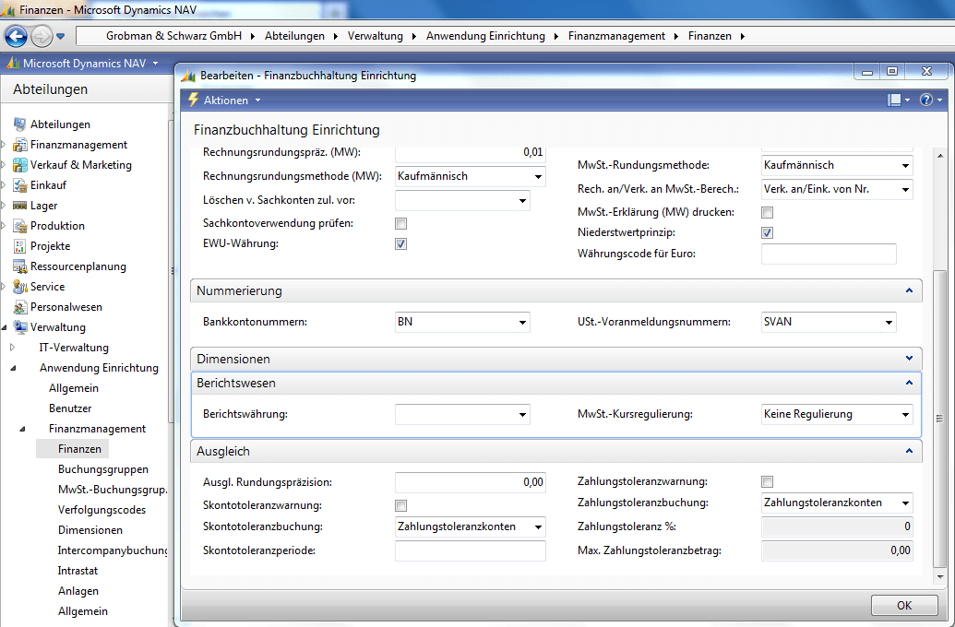Click the Währungscode für Euro field

[829, 254]
